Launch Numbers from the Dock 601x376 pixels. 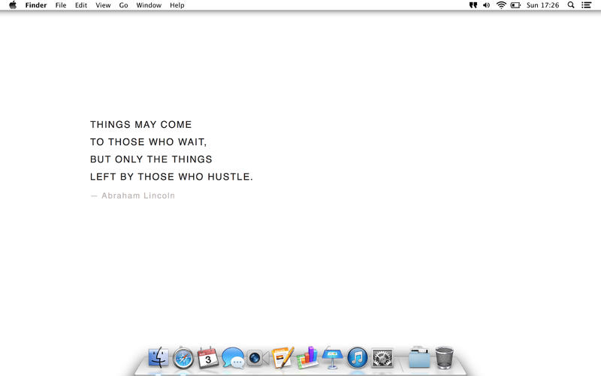point(307,358)
